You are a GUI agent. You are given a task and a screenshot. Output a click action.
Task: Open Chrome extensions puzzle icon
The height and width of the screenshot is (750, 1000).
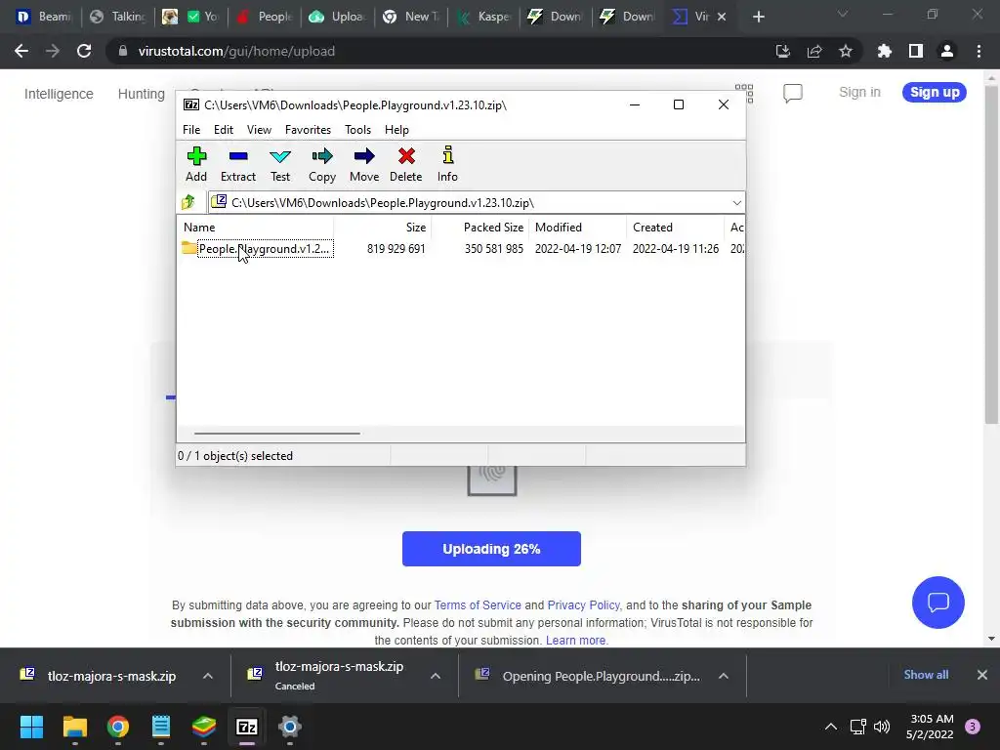pos(884,51)
